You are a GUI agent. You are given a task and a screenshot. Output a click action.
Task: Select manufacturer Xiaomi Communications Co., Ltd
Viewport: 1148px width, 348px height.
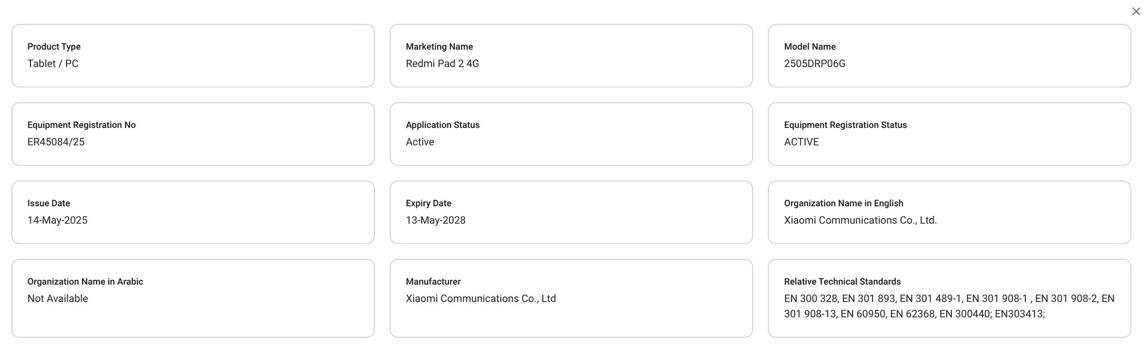coord(481,298)
